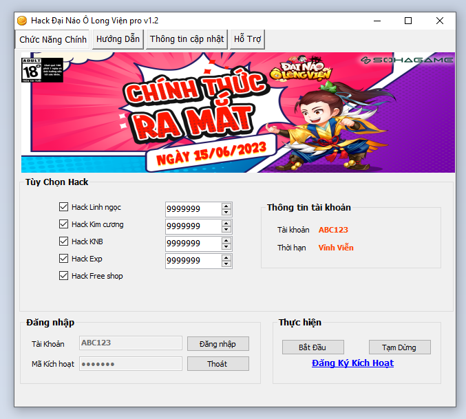Viewport: 466px width, 419px height.
Task: Click the Thoát button
Action: tap(218, 364)
